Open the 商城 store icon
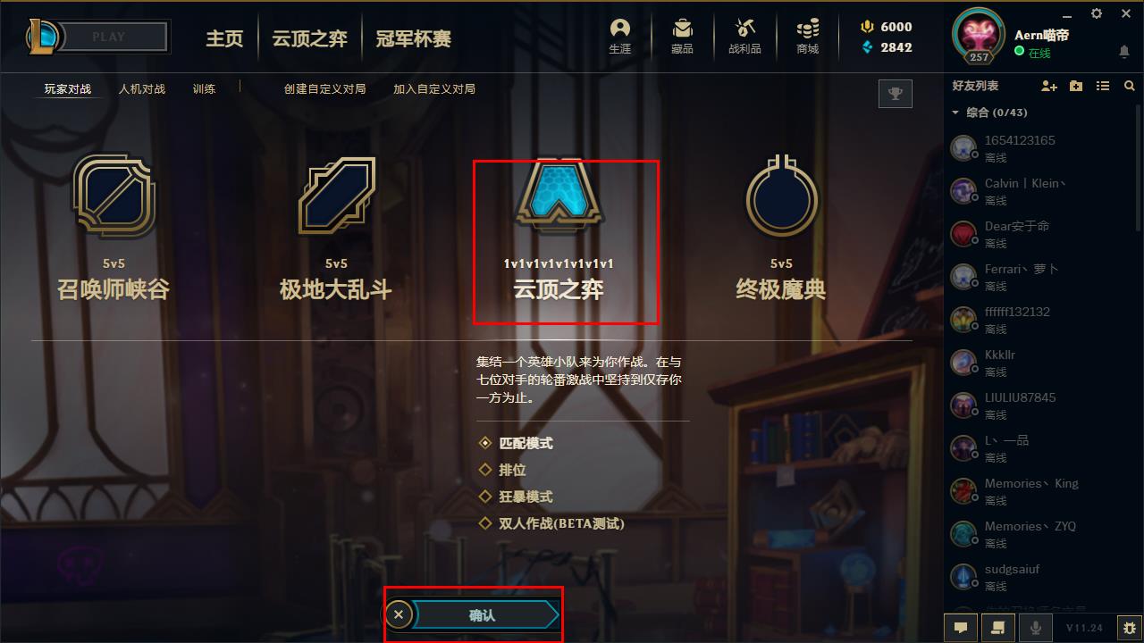The width and height of the screenshot is (1144, 643). (807, 36)
